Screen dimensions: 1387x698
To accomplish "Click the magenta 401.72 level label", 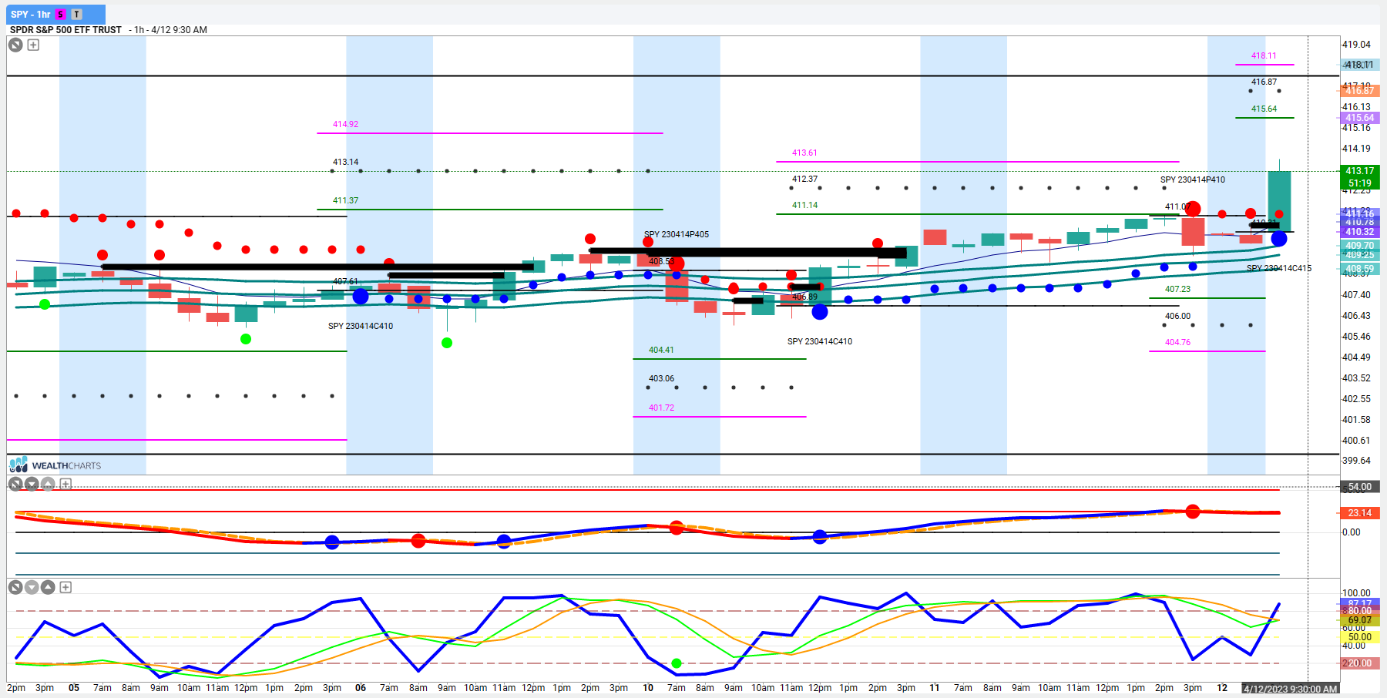I will click(x=661, y=408).
